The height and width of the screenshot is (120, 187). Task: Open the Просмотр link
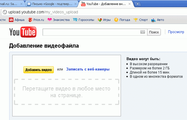pos(176,32)
